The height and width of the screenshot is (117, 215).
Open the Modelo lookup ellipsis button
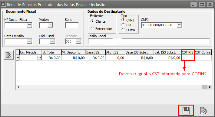point(50,25)
